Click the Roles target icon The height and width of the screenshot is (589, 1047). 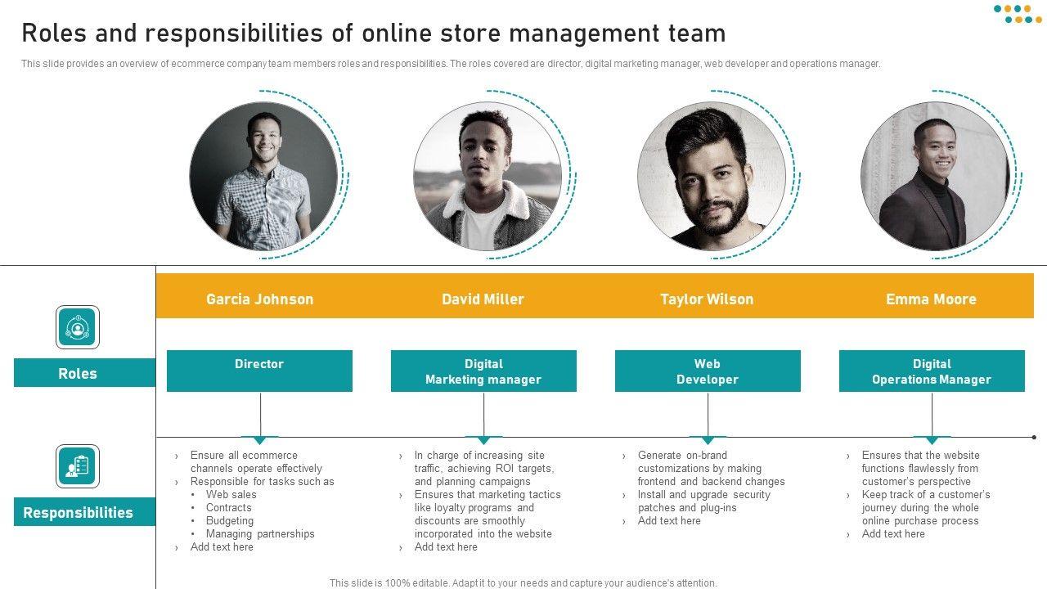point(78,327)
